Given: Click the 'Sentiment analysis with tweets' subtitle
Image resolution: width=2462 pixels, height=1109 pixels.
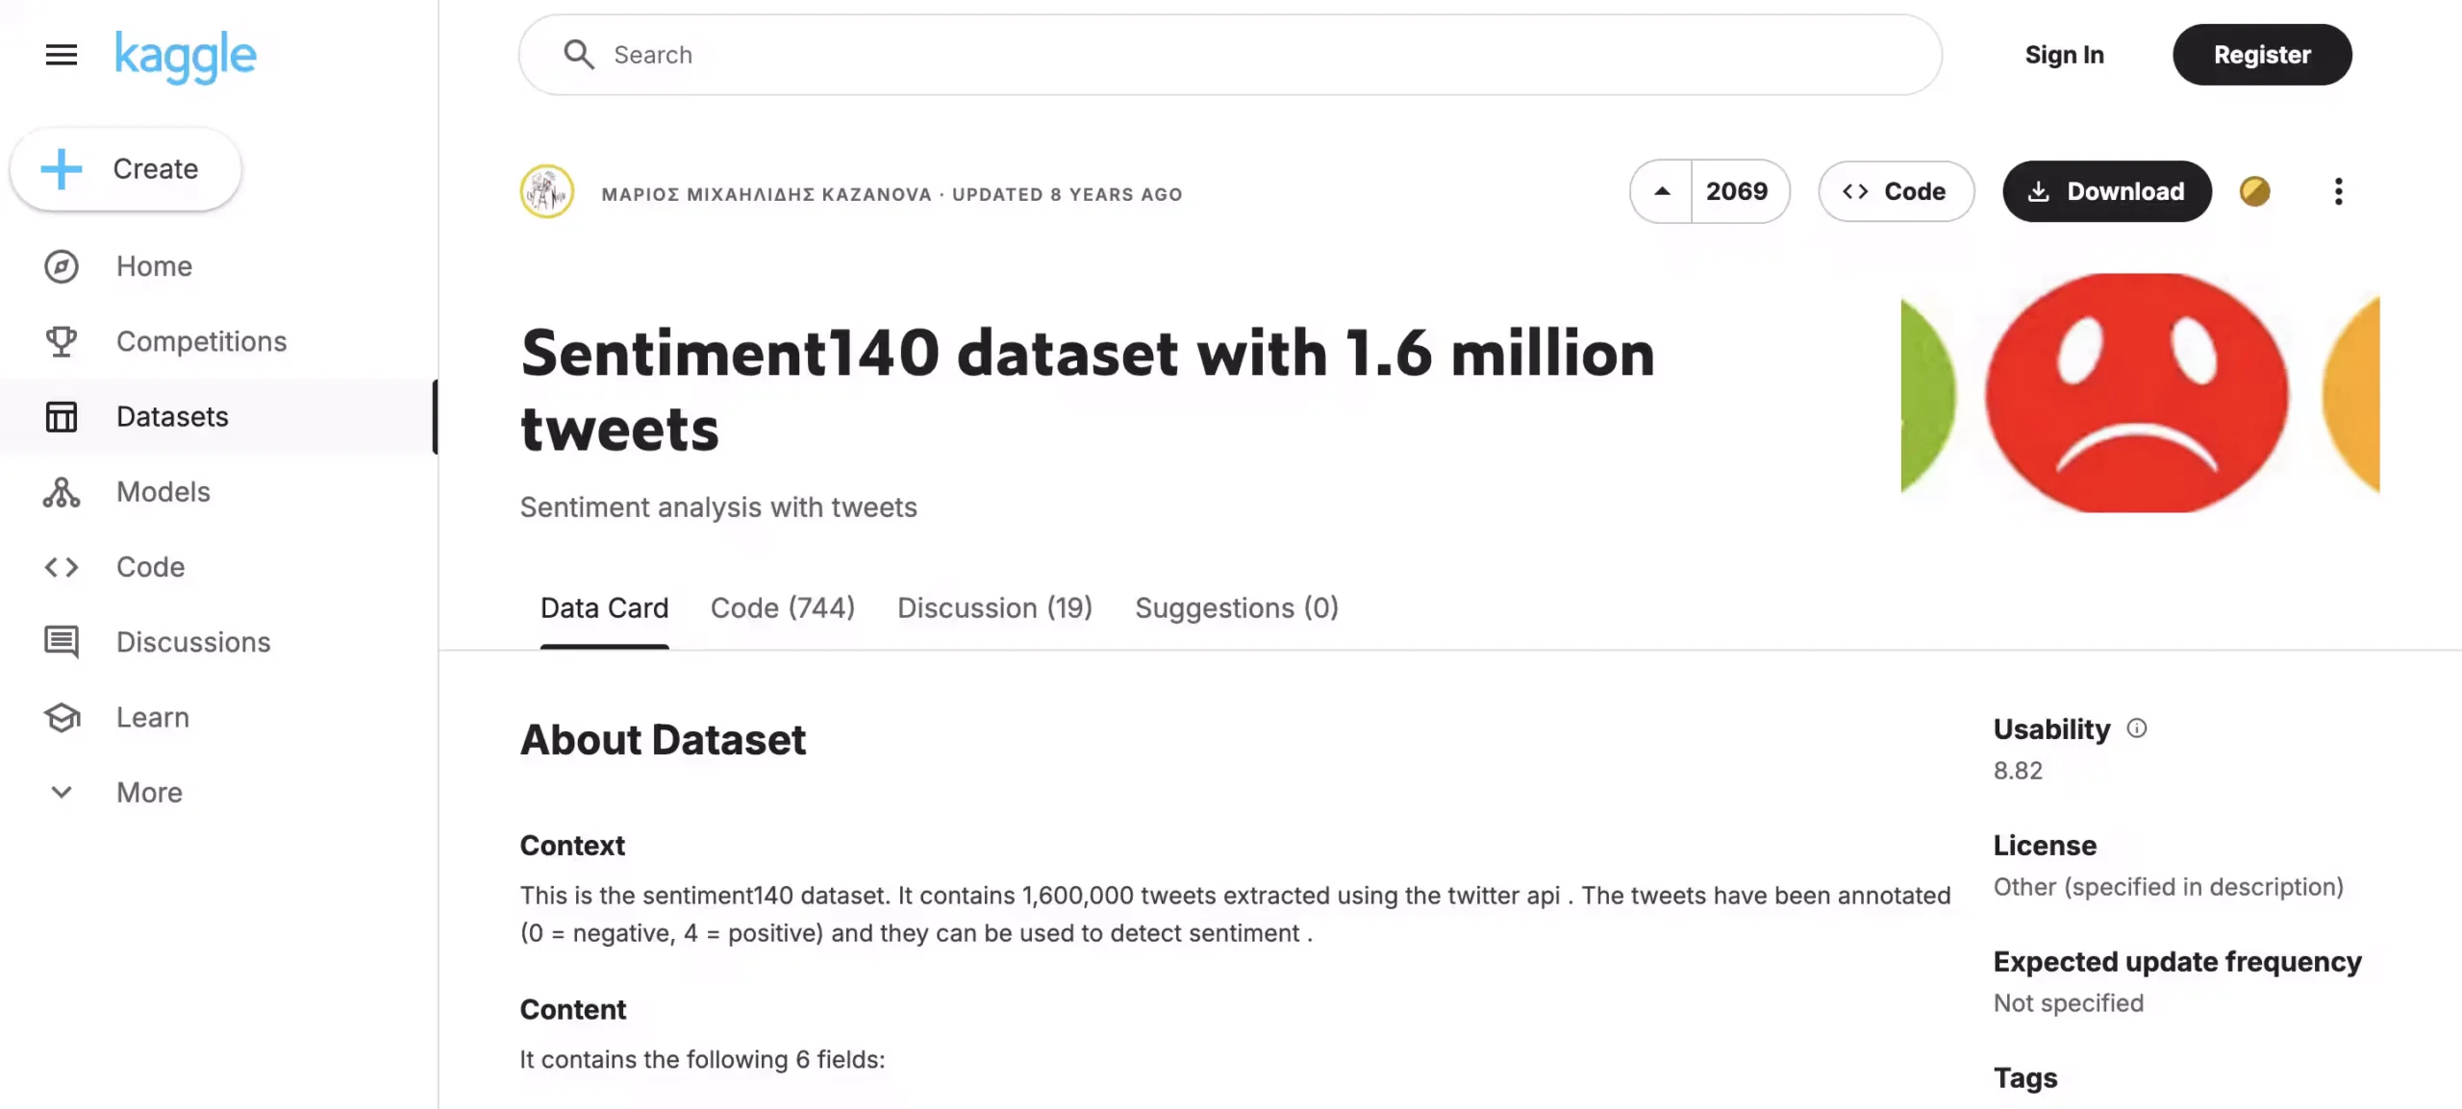Looking at the screenshot, I should 718,507.
